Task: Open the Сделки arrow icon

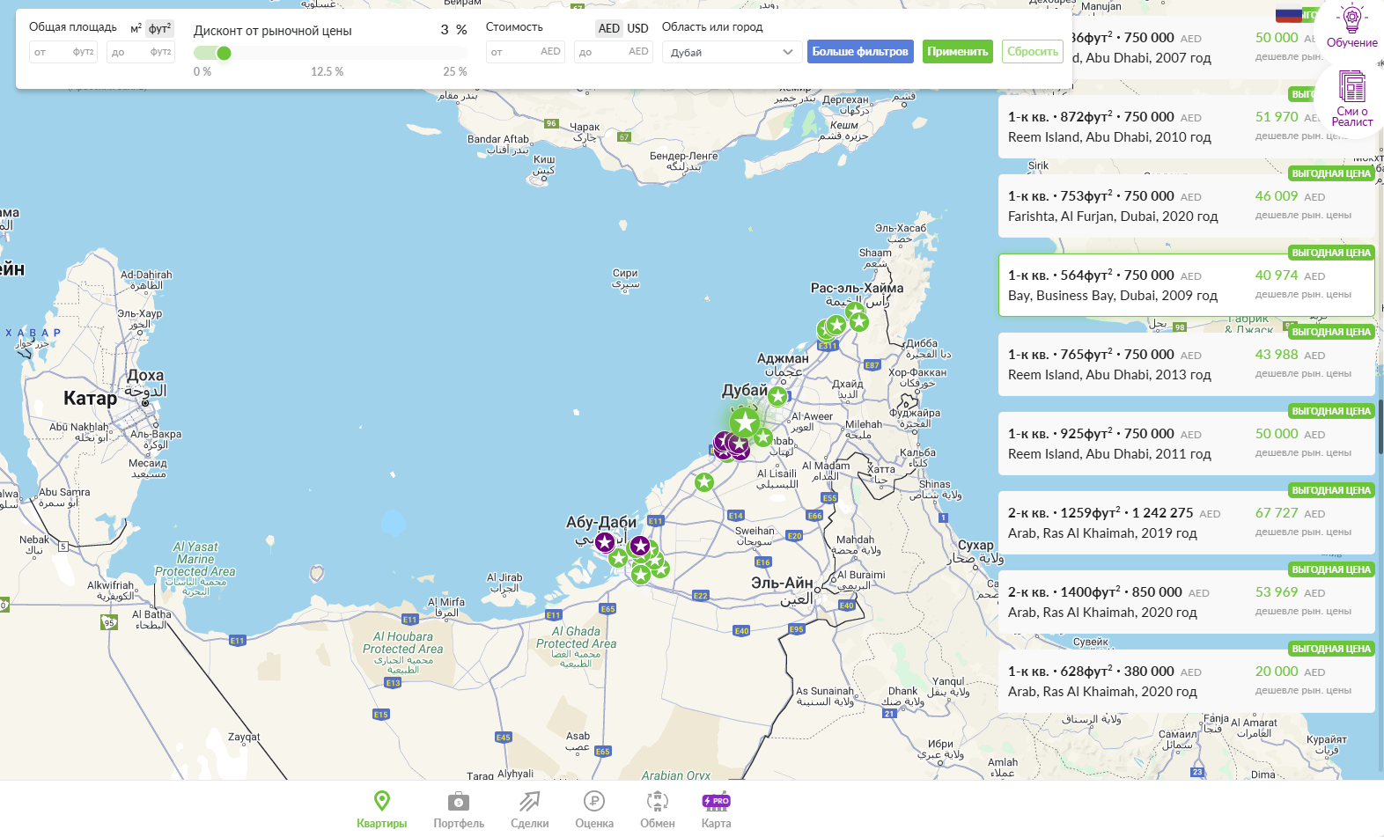Action: (x=529, y=802)
